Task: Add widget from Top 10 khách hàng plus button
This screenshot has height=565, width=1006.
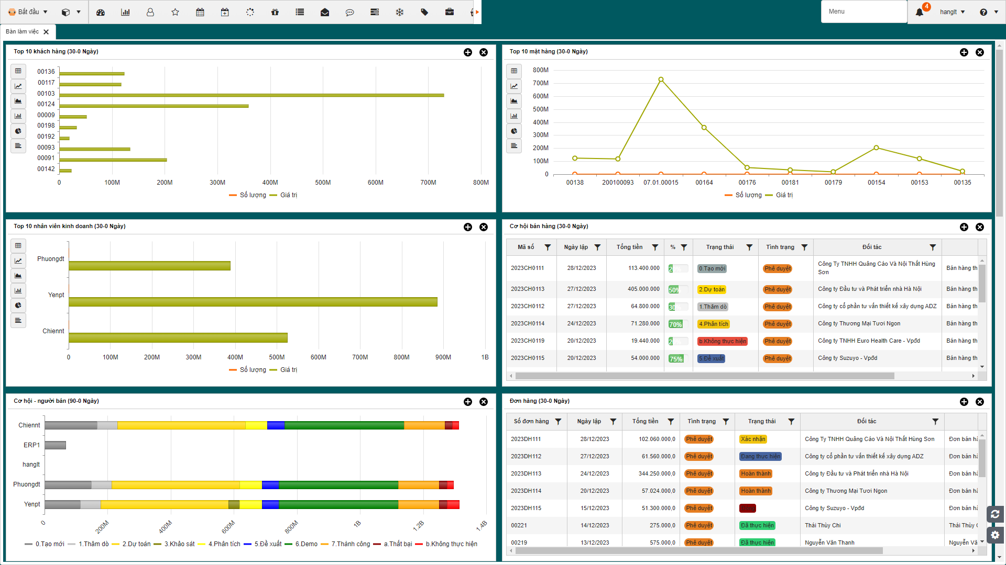Action: tap(468, 52)
